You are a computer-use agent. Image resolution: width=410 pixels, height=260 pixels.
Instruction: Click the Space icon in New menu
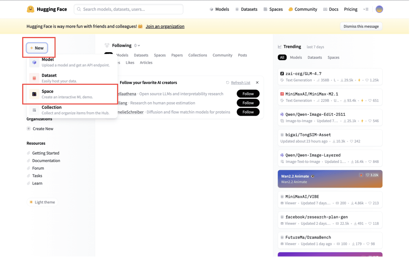pos(34,94)
